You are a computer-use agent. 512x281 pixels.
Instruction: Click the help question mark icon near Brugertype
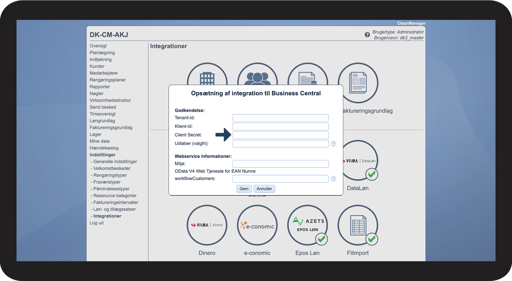pos(367,35)
